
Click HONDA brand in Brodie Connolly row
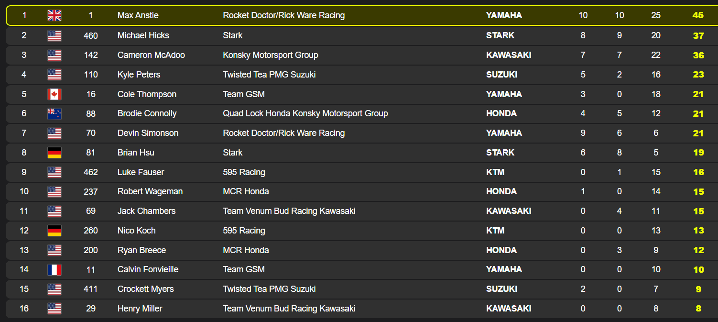point(501,113)
